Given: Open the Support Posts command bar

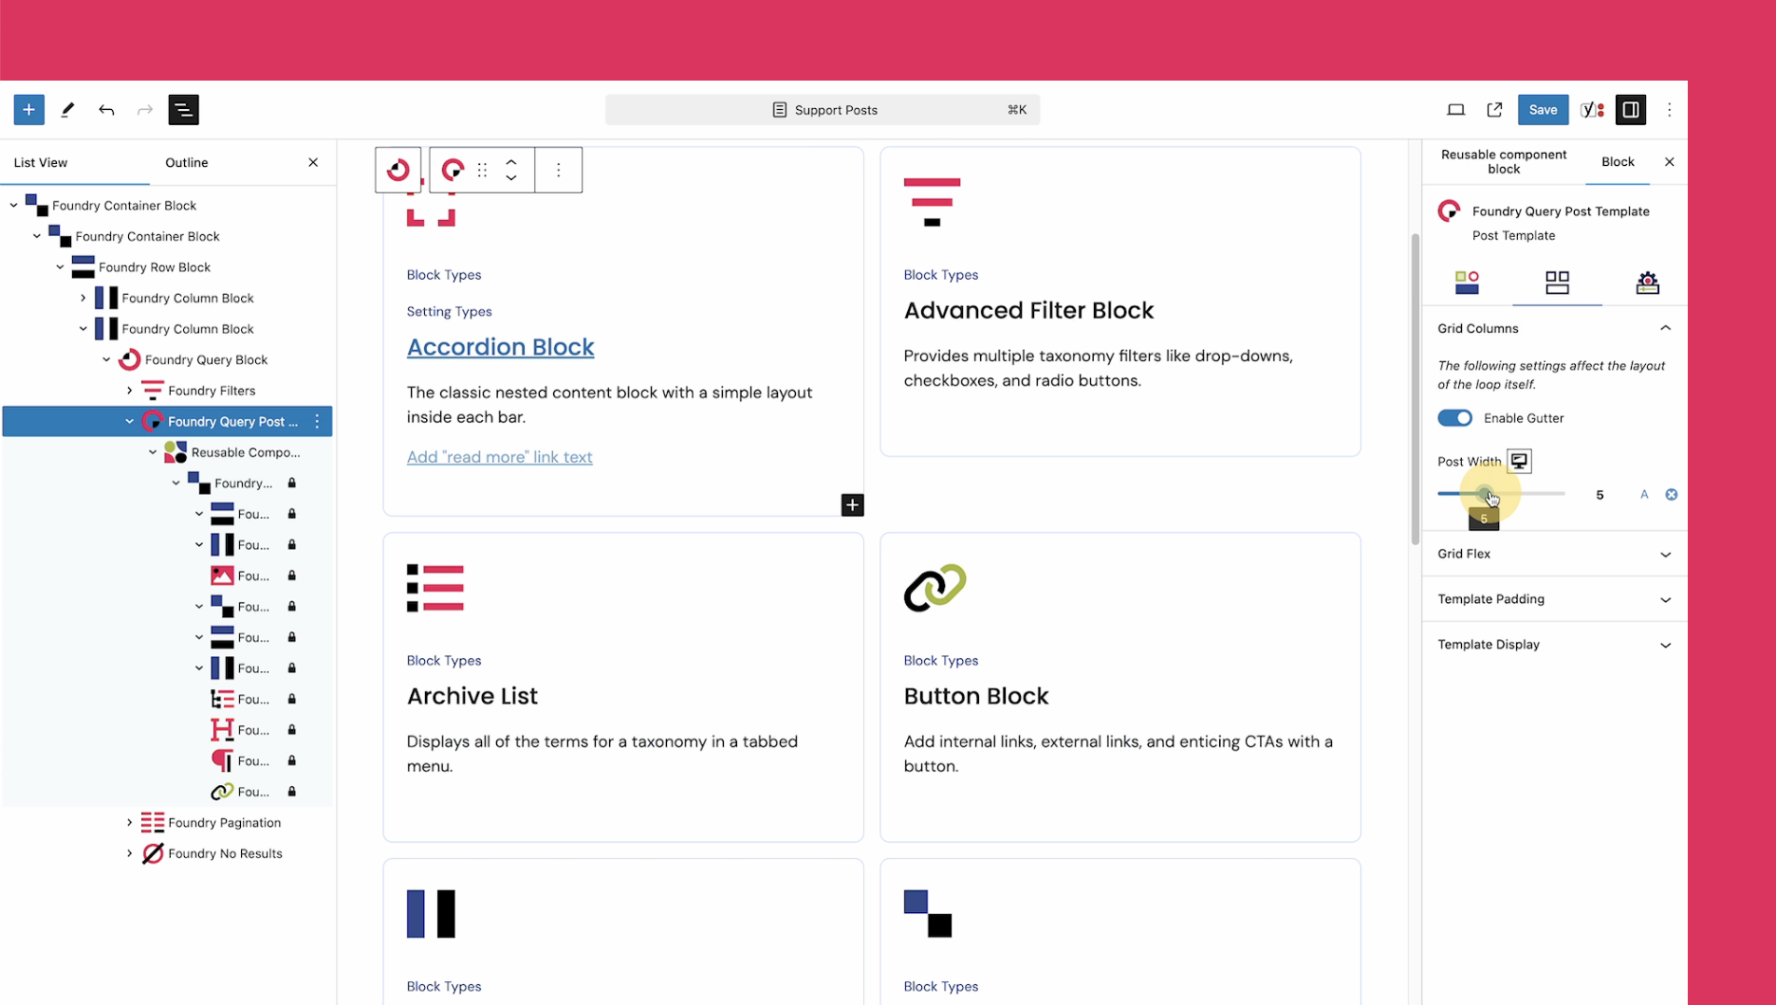Looking at the screenshot, I should point(823,110).
